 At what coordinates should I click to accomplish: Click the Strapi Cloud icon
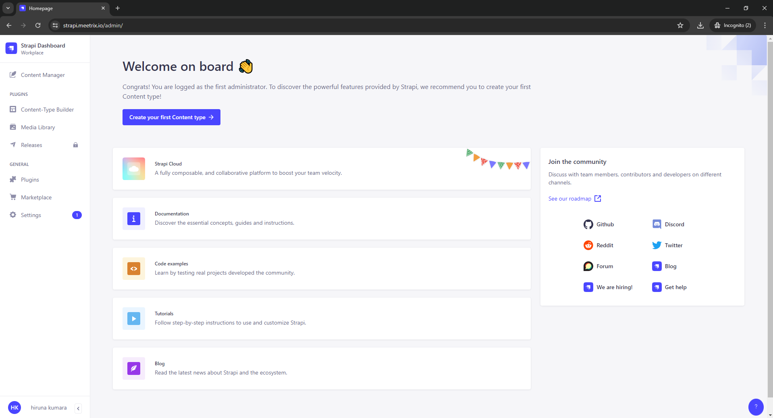click(x=134, y=169)
